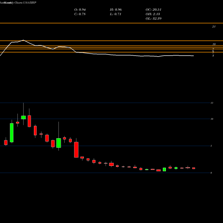Click the "10" label on candlestick price axis

point(212,119)
